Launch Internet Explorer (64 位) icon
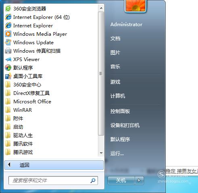 pyautogui.click(x=8, y=17)
